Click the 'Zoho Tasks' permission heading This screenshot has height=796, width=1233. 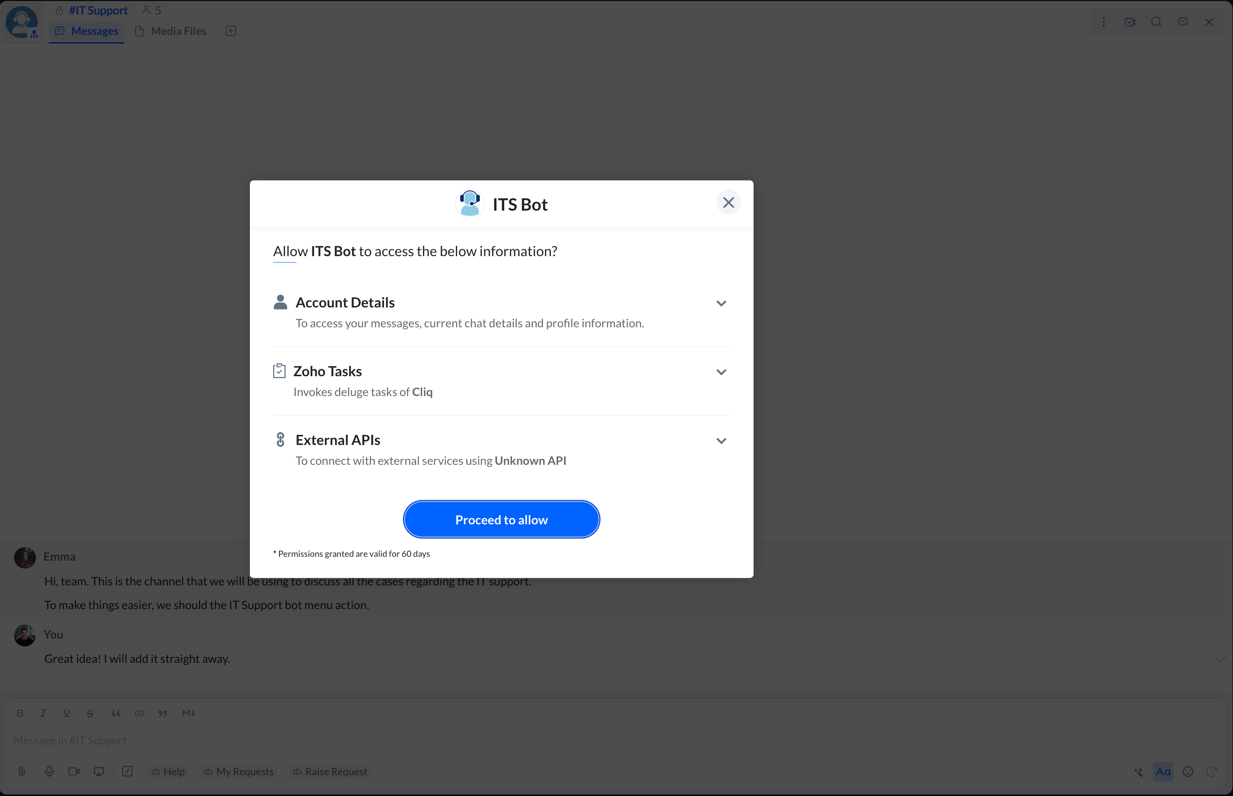[327, 371]
